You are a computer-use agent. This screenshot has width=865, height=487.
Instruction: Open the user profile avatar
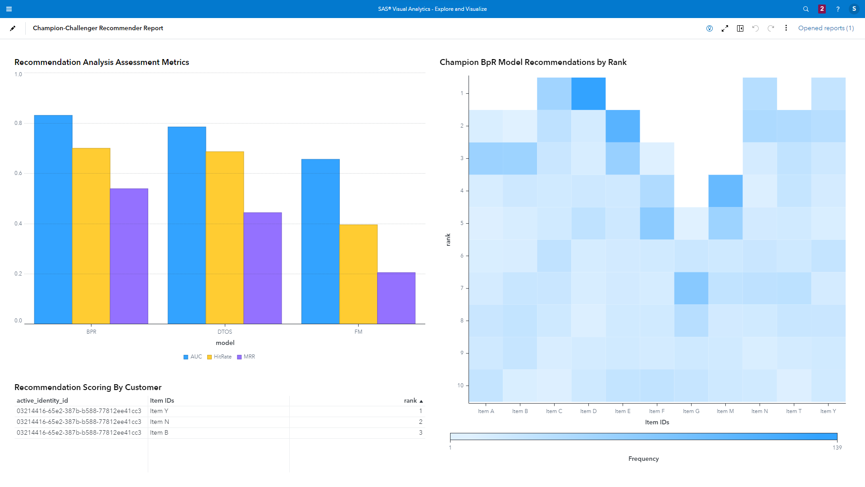[x=854, y=9]
